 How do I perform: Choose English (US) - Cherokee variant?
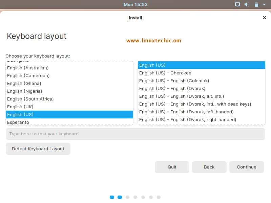coord(201,73)
